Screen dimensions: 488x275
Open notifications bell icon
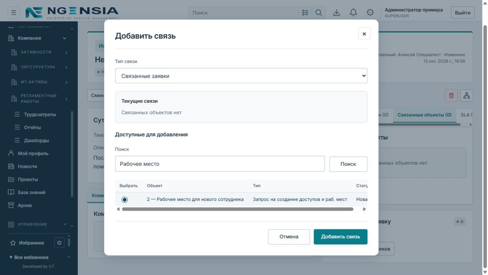[353, 13]
